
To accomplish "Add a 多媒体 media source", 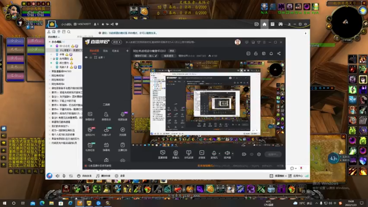I will [x=201, y=155].
